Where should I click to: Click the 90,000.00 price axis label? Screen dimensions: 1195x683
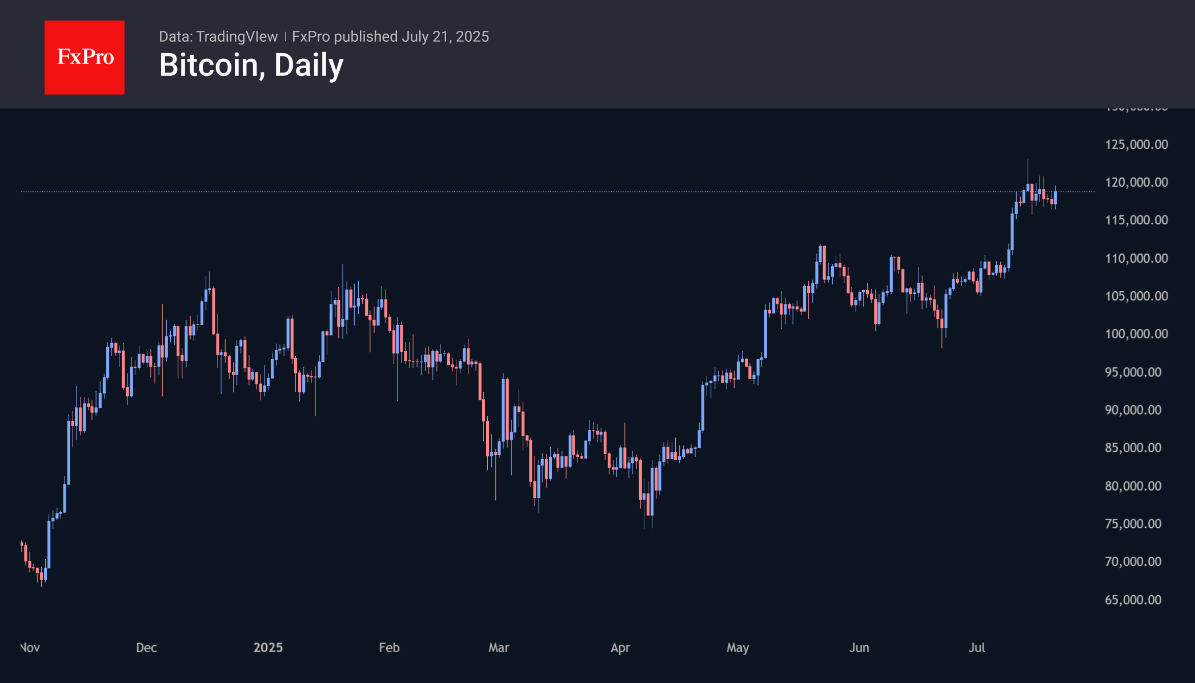pyautogui.click(x=1133, y=409)
